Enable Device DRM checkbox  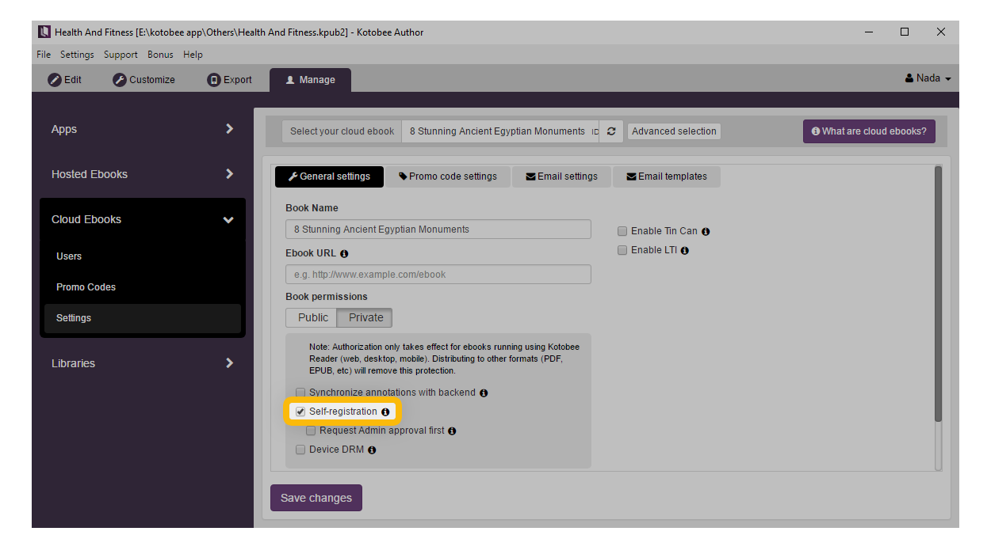(300, 450)
